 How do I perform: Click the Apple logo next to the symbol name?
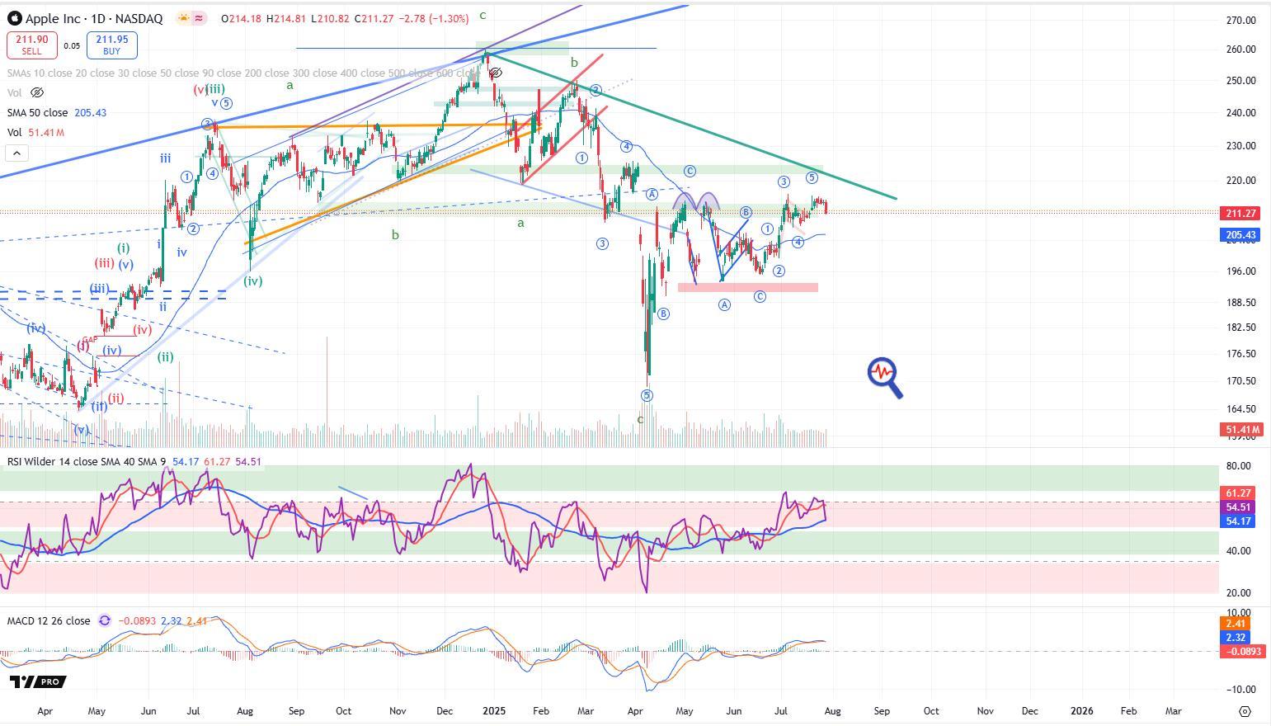point(14,18)
